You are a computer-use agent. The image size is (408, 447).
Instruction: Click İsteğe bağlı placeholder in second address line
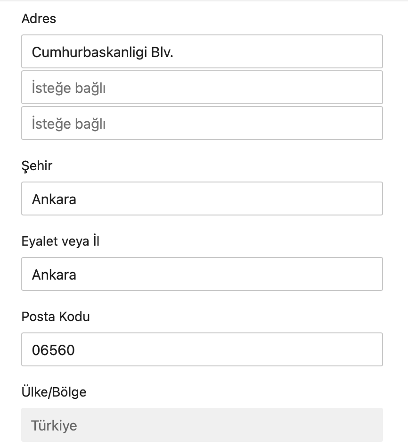tap(68, 88)
